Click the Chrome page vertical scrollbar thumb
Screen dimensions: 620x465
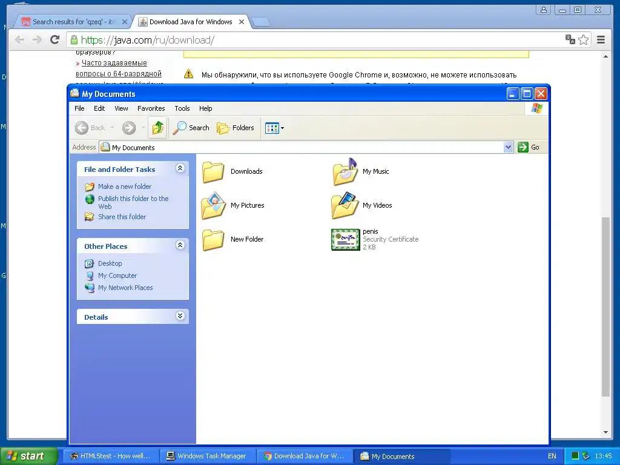coord(605,306)
